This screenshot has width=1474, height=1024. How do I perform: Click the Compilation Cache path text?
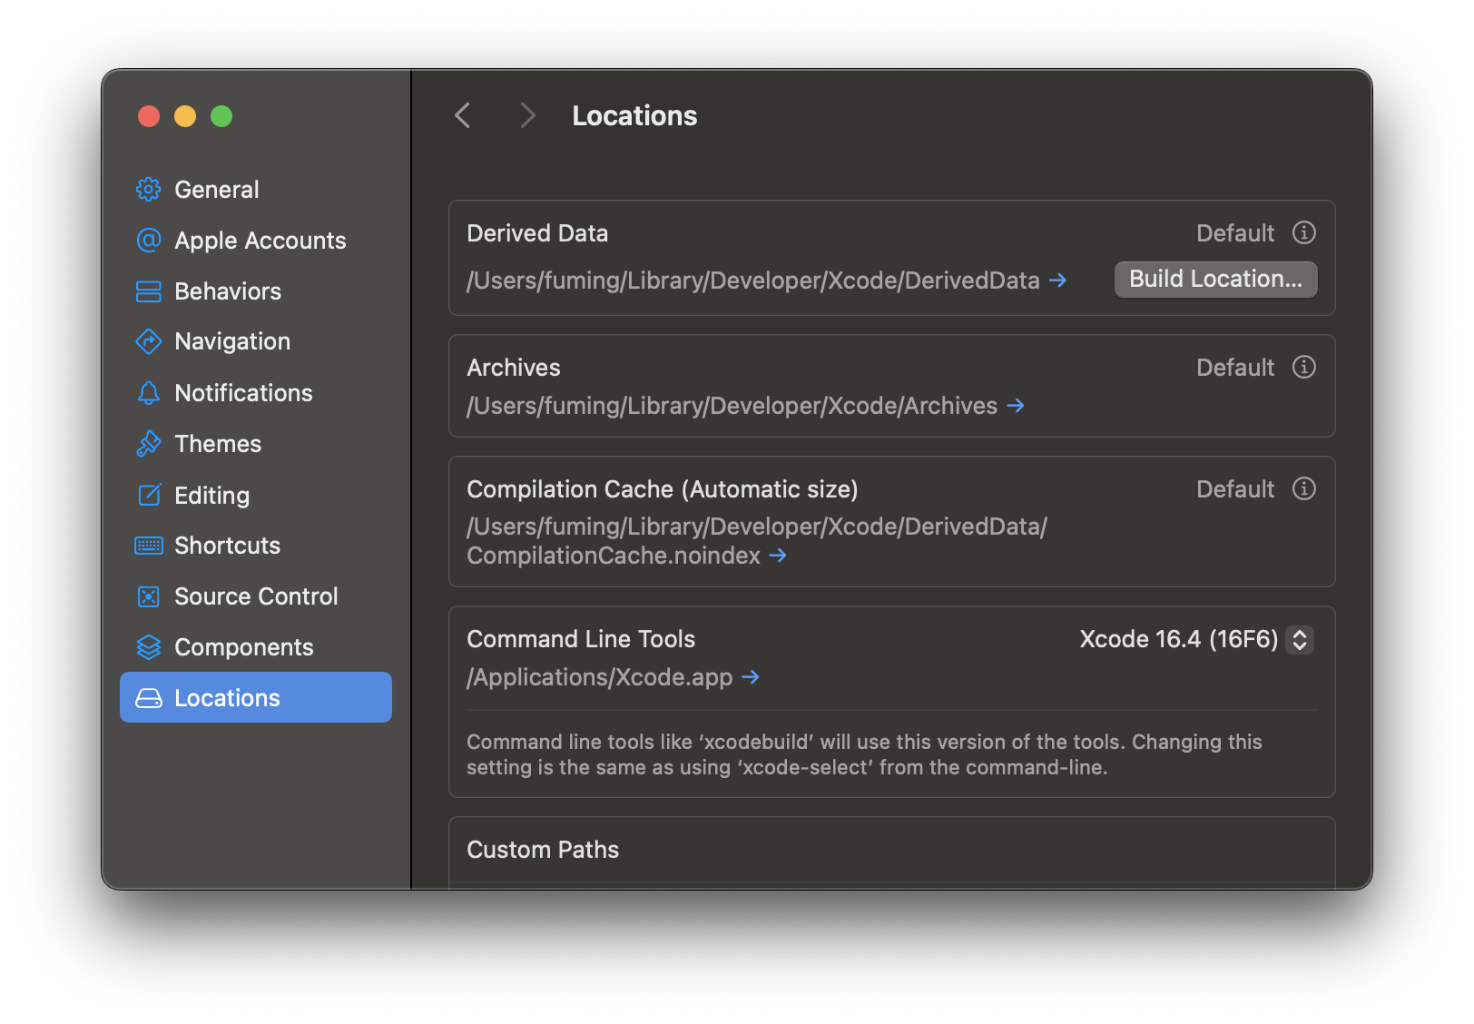coord(757,541)
